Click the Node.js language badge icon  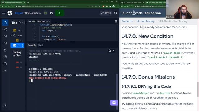[45, 13]
